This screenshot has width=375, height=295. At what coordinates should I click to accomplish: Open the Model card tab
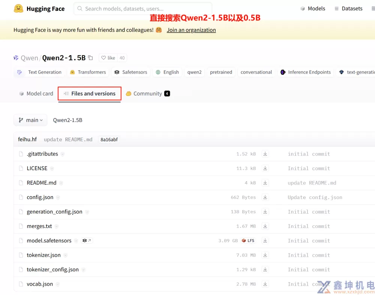[x=36, y=93]
